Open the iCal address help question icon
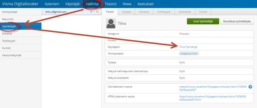This screenshot has width=257, height=108. (250, 87)
